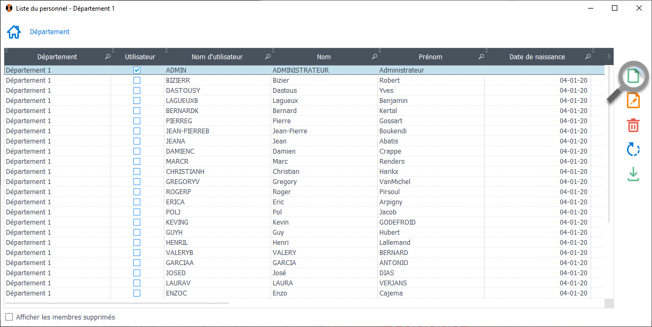652x327 pixels.
Task: Open the Département breadcrumb link
Action: pos(50,32)
